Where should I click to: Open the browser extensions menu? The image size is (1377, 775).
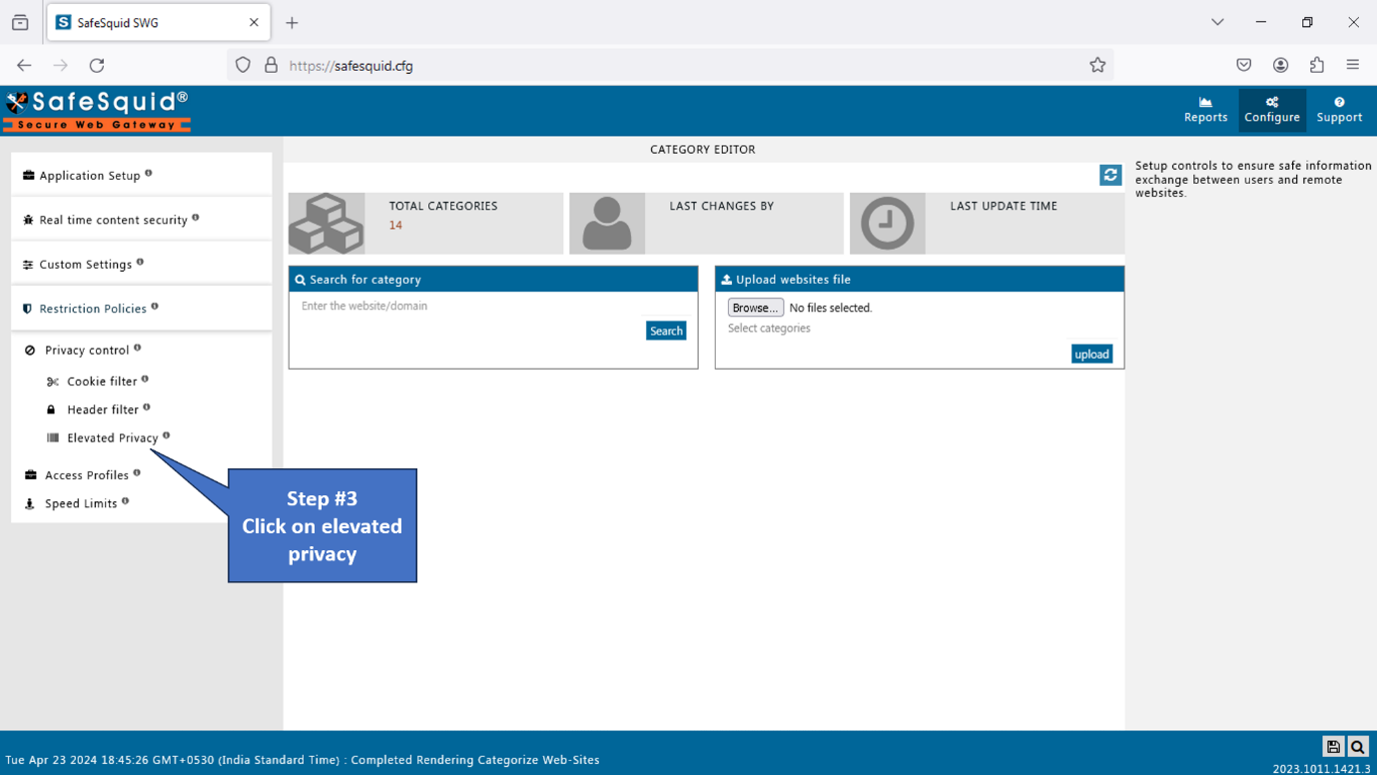[1317, 65]
